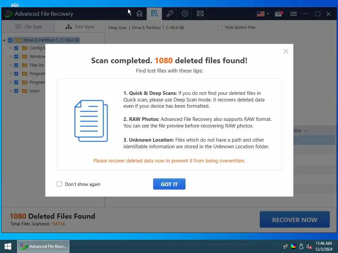
Task: Open the Windows Start menu
Action: point(8,246)
